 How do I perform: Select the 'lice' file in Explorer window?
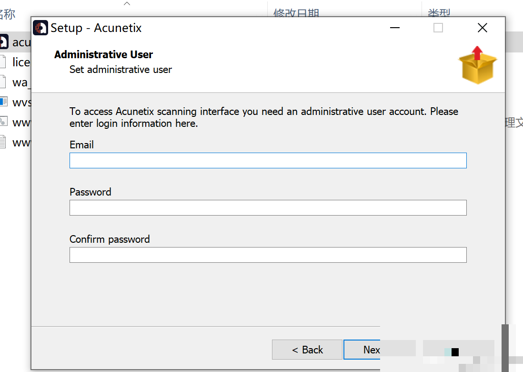[21, 62]
